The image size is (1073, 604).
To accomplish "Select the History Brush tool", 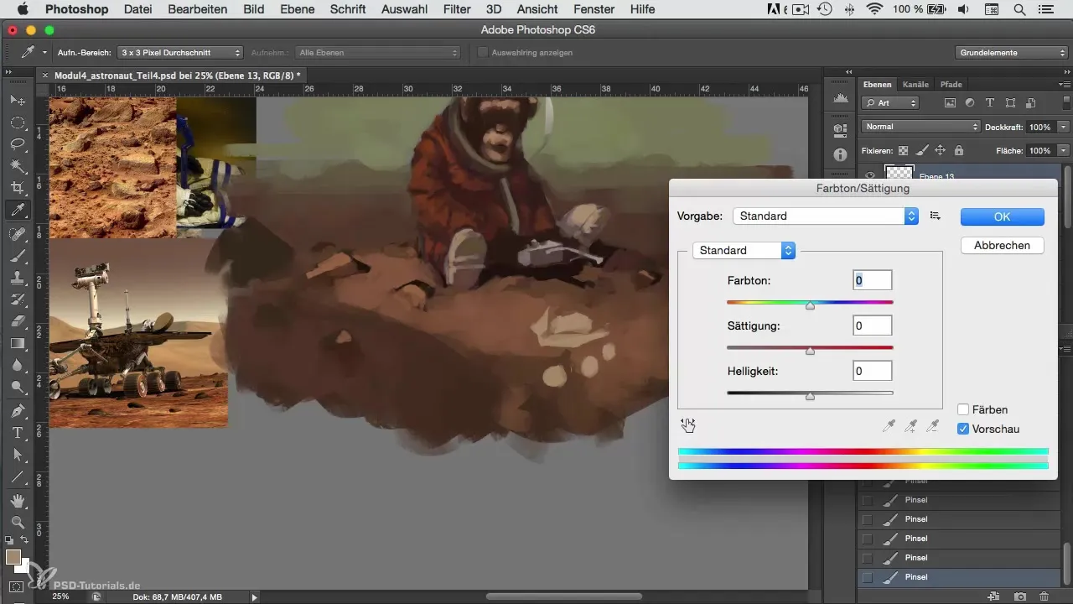I will pyautogui.click(x=17, y=299).
